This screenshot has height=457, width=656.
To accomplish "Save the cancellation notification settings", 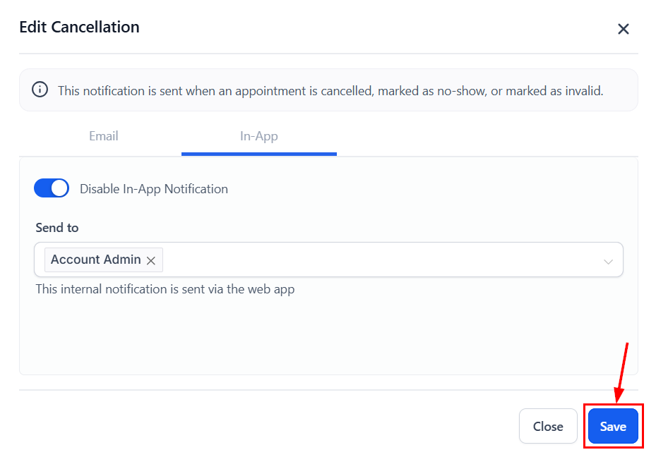I will pos(613,427).
